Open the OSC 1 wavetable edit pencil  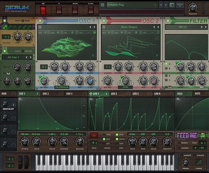click(x=93, y=38)
